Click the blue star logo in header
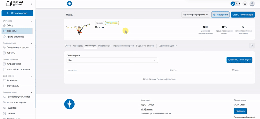The image size is (260, 119). (69, 4)
